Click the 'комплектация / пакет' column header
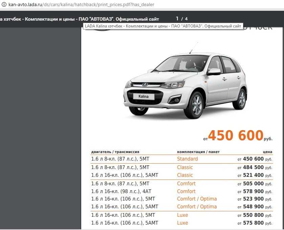 (x=198, y=152)
